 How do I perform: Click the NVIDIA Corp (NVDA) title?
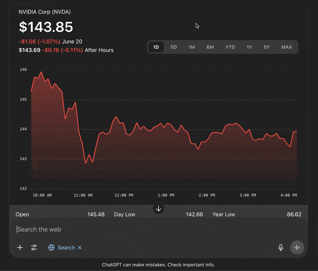(x=45, y=12)
